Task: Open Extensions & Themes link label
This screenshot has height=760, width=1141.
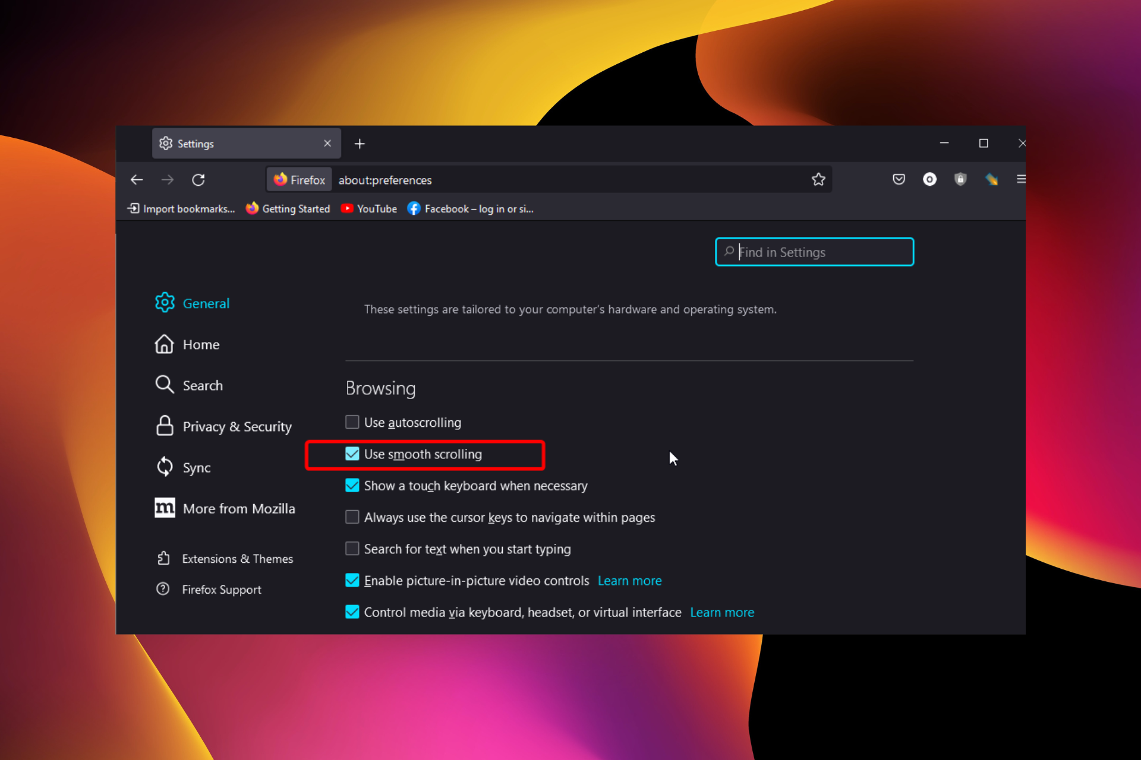Action: point(237,559)
